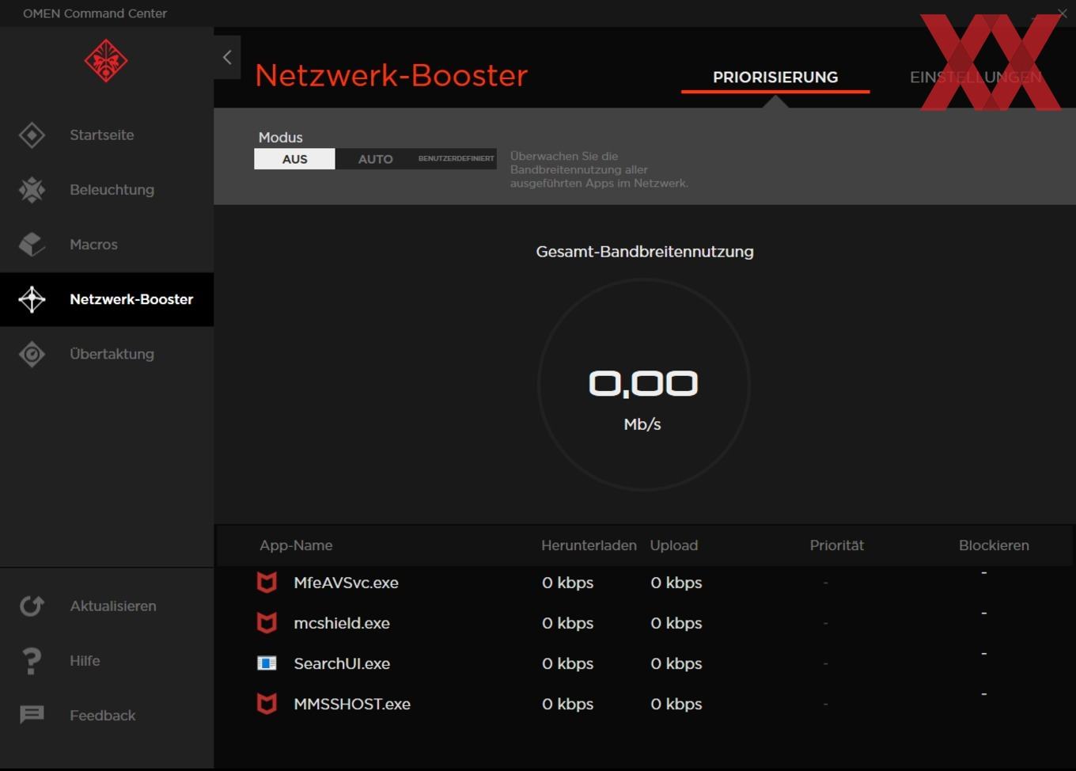Click the 0,00 Mb/s bandwidth gauge

pos(643,385)
